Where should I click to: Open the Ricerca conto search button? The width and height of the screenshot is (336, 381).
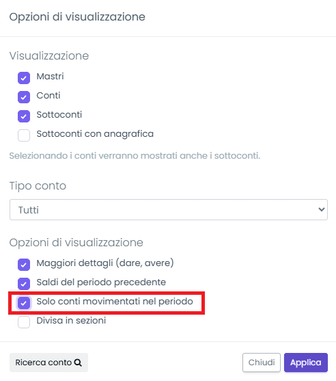coord(48,363)
